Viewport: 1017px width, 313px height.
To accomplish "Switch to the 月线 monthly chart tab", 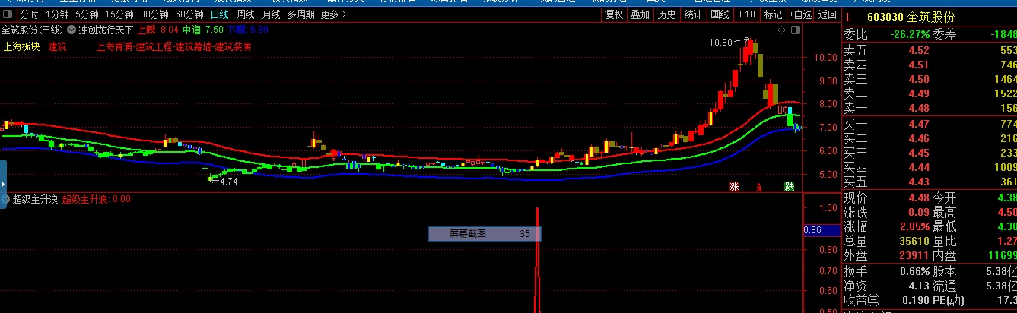I will pyautogui.click(x=271, y=14).
